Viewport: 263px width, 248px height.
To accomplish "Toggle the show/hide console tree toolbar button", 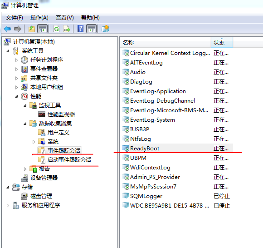I will pyautogui.click(x=43, y=29).
